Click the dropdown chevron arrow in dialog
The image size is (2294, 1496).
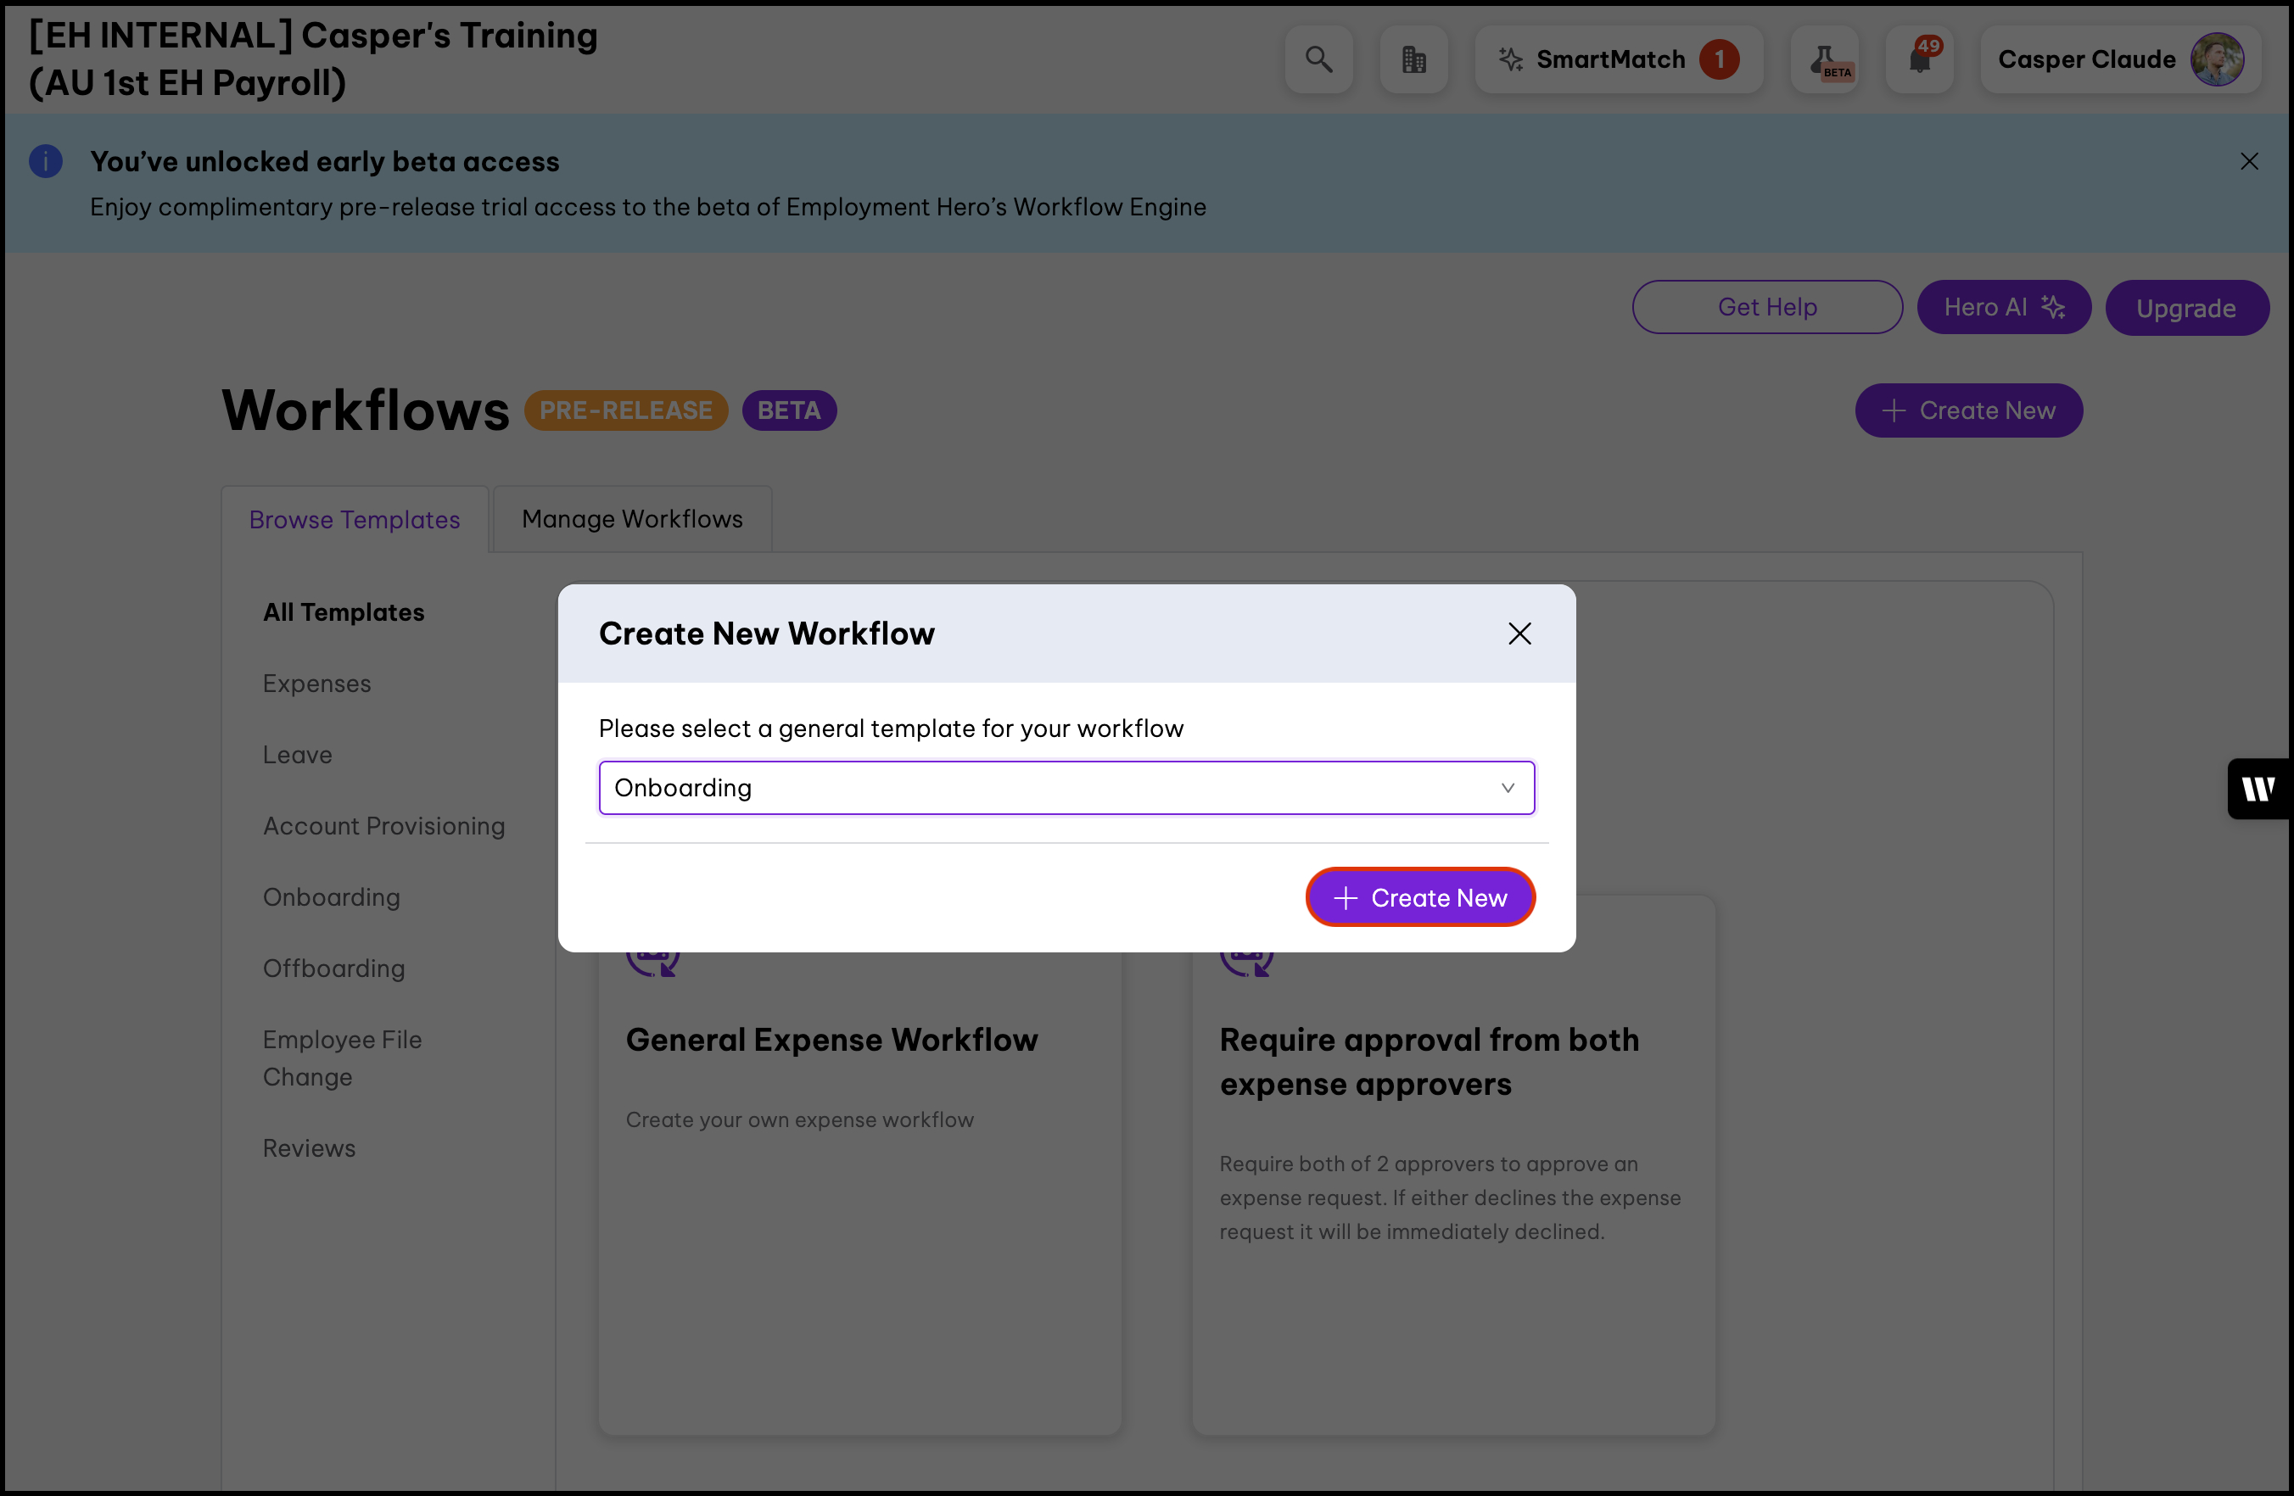1508,788
